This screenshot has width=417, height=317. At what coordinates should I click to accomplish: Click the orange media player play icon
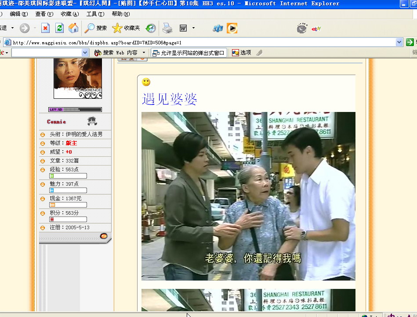232,28
